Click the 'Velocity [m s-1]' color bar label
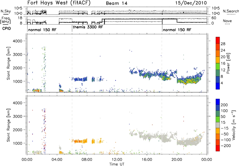This screenshot has height=166, width=239. (x=234, y=125)
